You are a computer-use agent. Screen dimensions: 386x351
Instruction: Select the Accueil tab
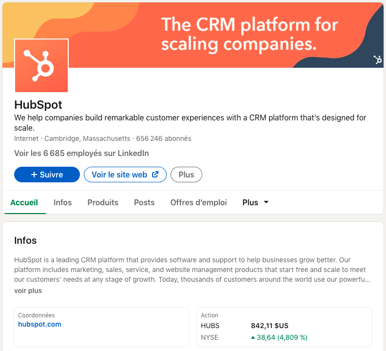coord(24,202)
